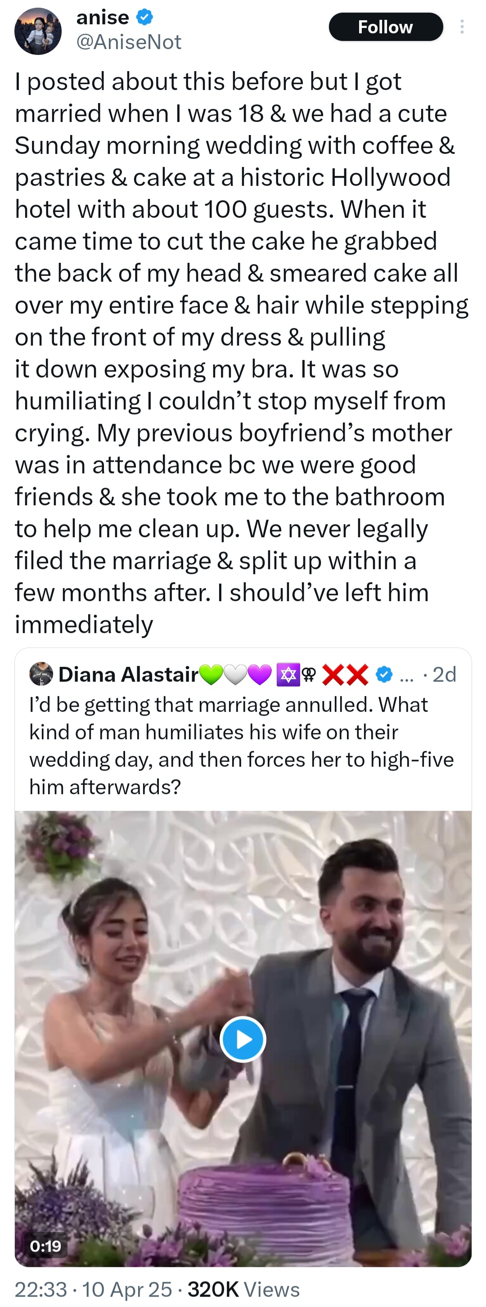Viewport: 486px width, 1307px height.
Task: Click the red X emojis in quoted name
Action: pyautogui.click(x=346, y=675)
